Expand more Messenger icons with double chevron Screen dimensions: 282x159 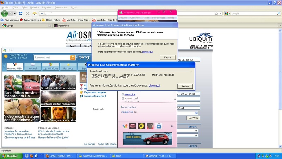[x=172, y=126]
